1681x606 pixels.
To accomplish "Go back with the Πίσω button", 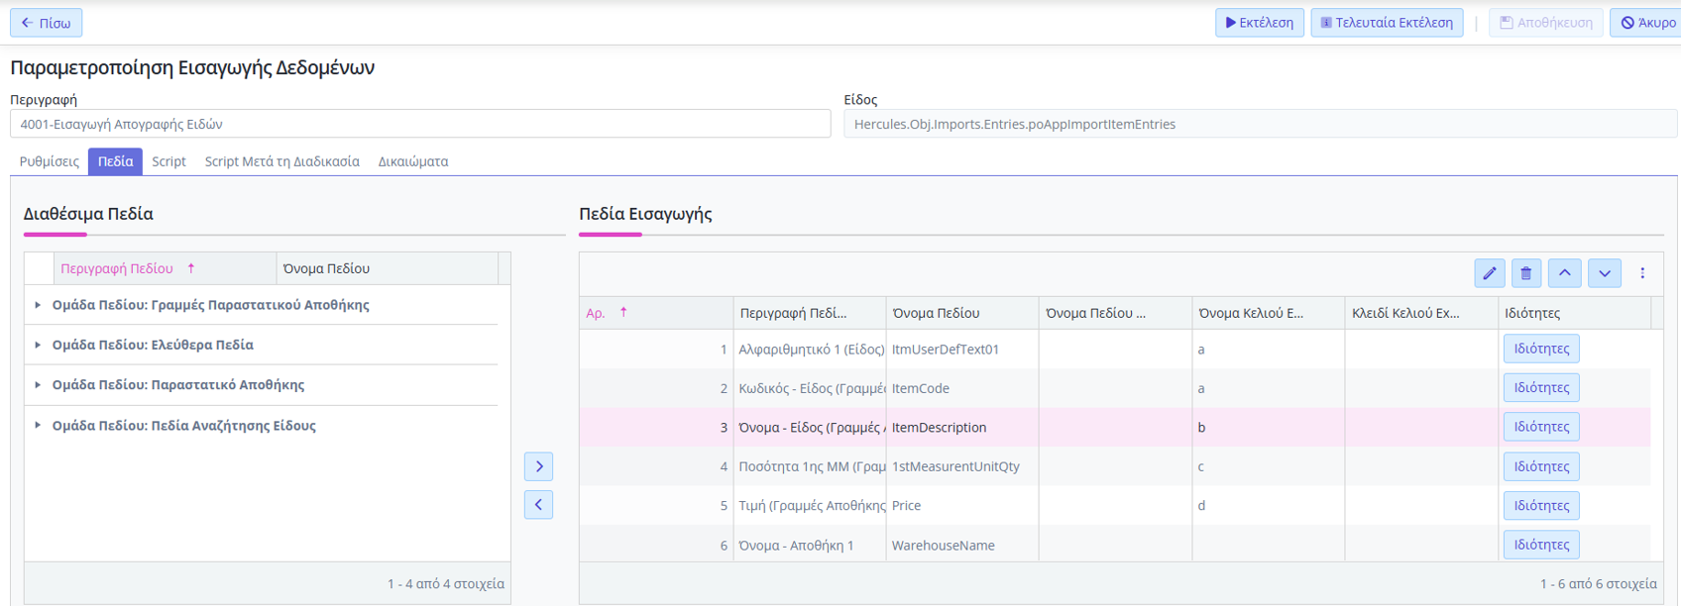I will 47,23.
